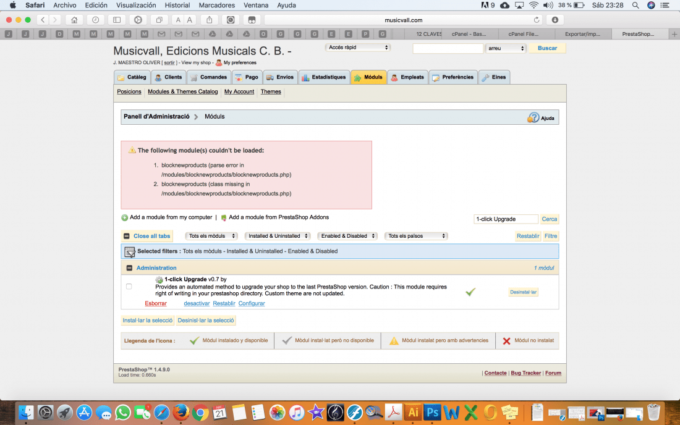Open the Preferències tab
This screenshot has width=680, height=425.
(x=453, y=77)
